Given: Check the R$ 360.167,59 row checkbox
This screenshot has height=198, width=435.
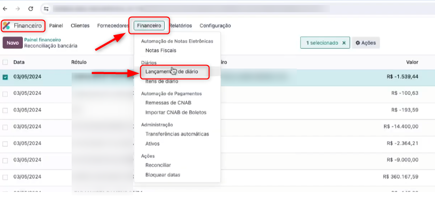Looking at the screenshot, I should [x=5, y=177].
